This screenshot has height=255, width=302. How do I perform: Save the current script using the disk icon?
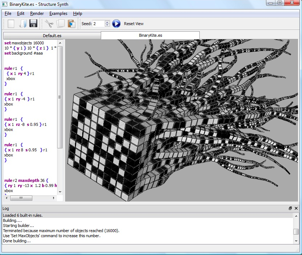pos(33,23)
